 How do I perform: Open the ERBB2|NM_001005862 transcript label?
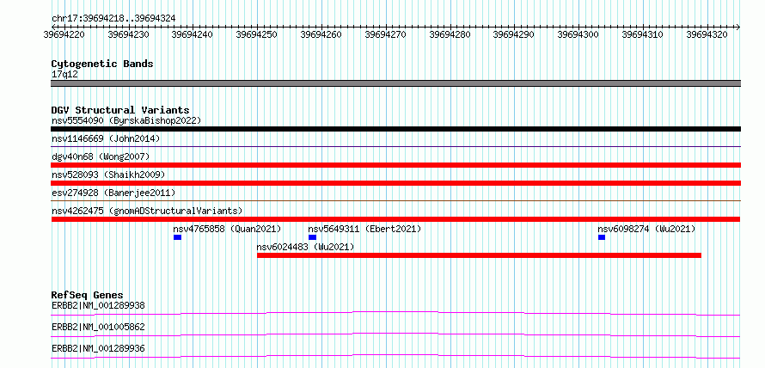point(98,327)
